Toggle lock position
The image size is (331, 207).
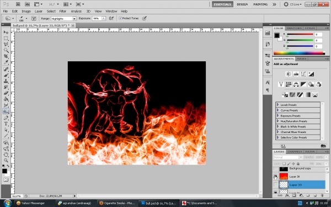pos(293,164)
